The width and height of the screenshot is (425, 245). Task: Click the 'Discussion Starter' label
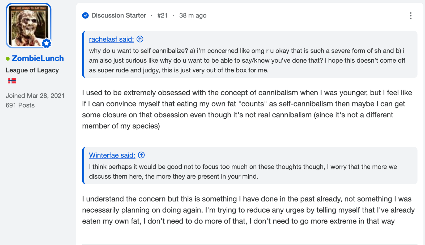tap(119, 15)
